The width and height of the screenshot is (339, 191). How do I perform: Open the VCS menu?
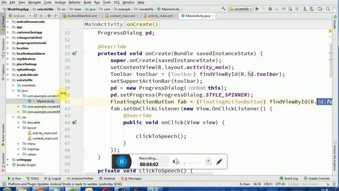pyautogui.click(x=117, y=2)
